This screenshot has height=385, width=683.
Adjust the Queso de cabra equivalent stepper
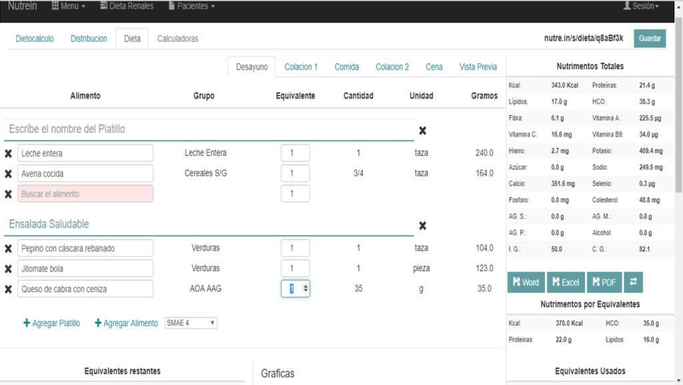click(305, 288)
